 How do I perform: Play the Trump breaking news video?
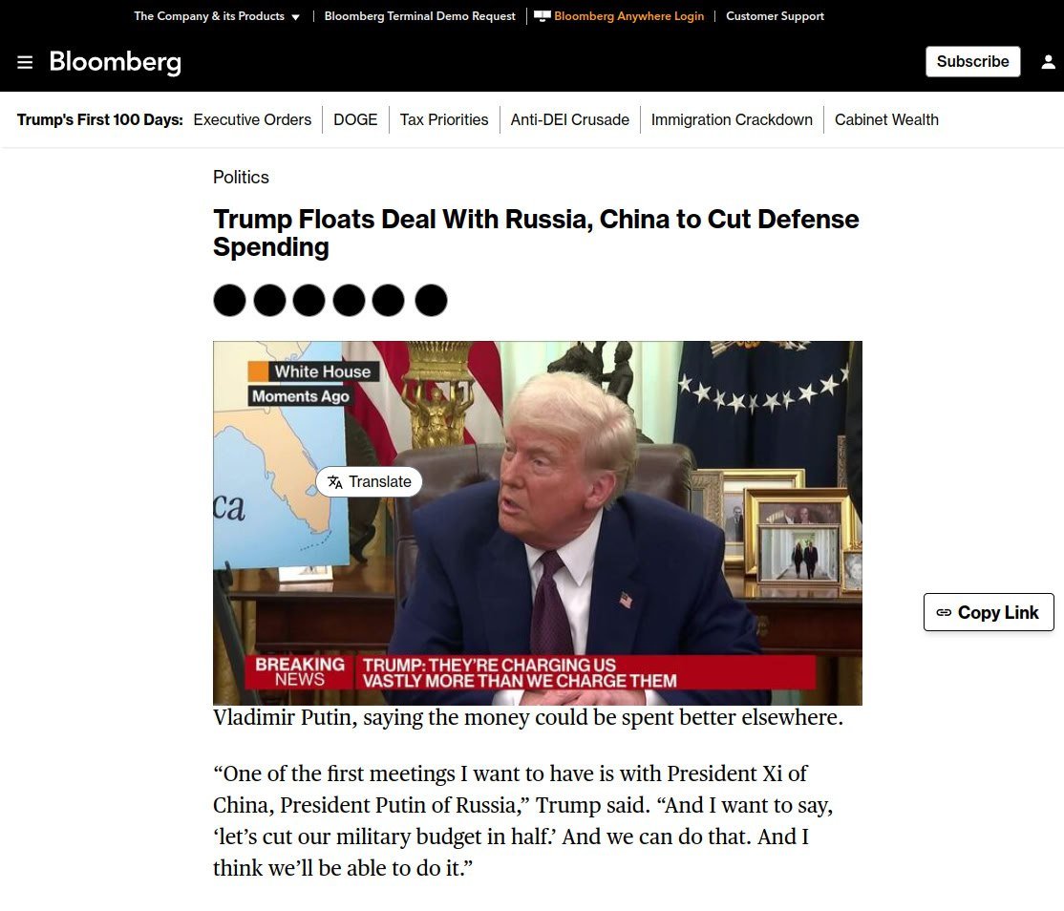[x=538, y=523]
